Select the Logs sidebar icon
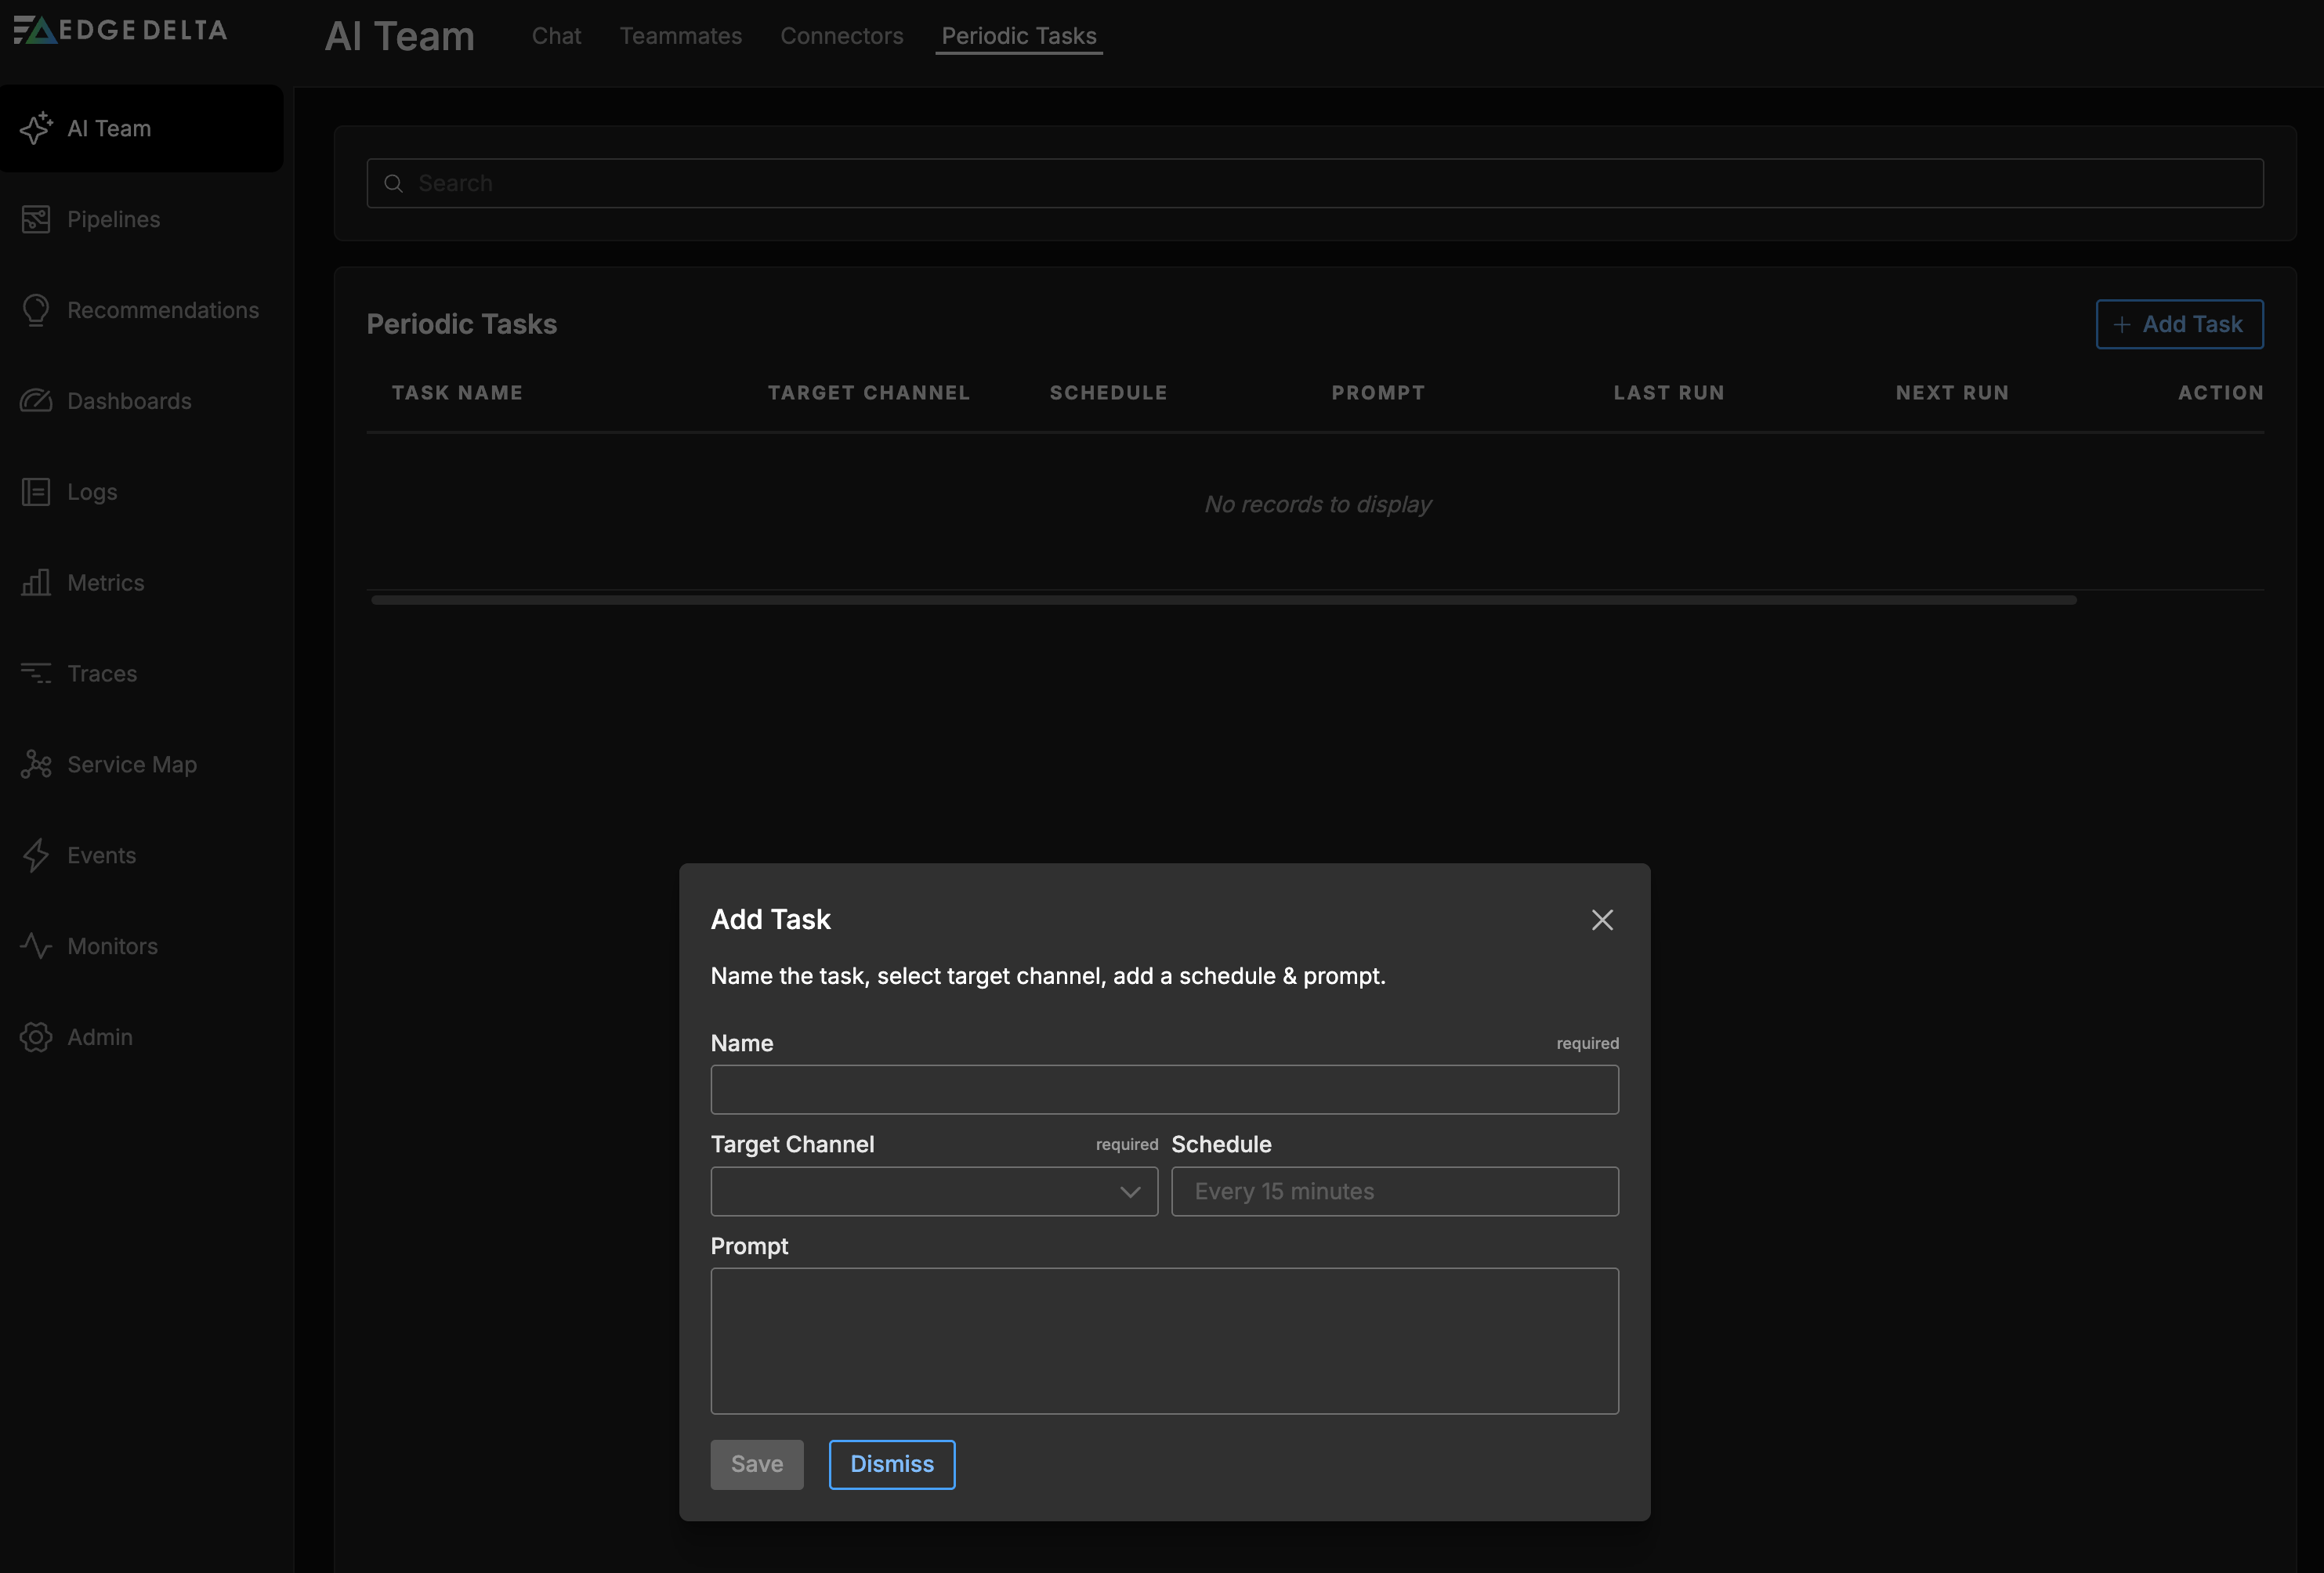2324x1573 pixels. click(x=37, y=491)
